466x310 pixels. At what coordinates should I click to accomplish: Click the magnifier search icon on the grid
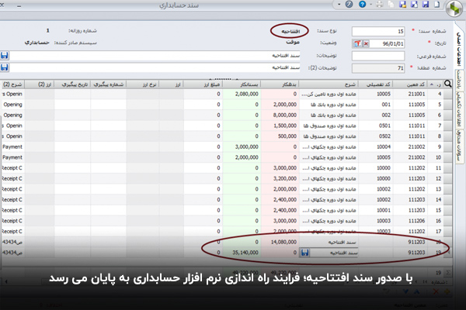(447, 84)
